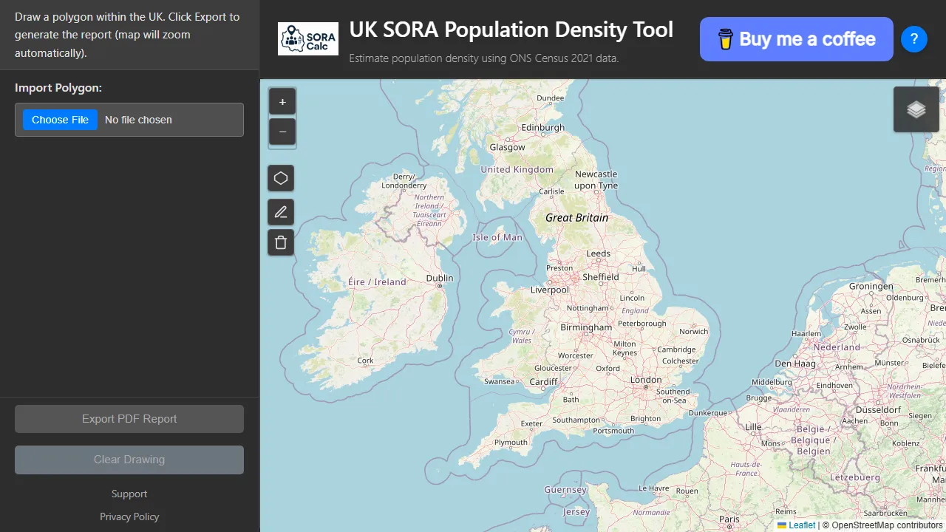Viewport: 946px width, 532px height.
Task: Click the SORA Calc logo
Action: click(308, 38)
